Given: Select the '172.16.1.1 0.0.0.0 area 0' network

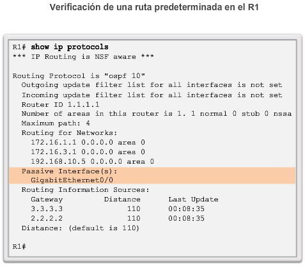Looking at the screenshot, I should click(88, 143).
